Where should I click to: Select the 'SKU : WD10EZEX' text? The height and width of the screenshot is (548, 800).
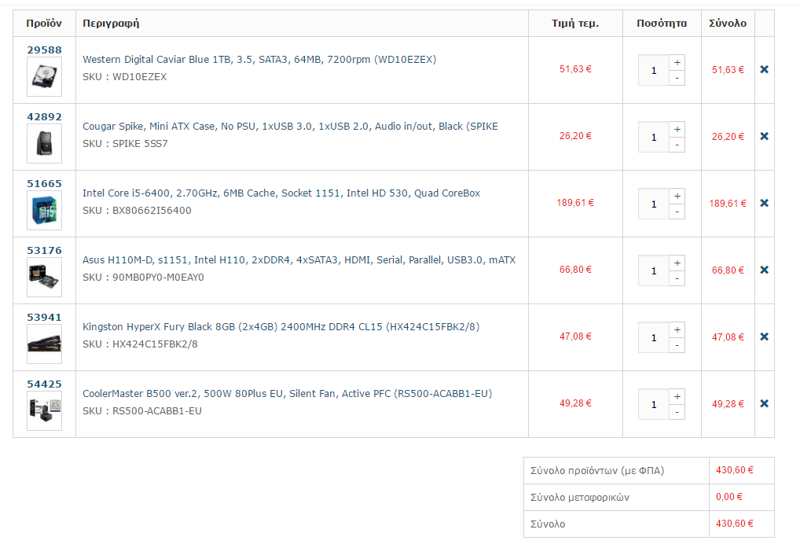click(x=124, y=77)
